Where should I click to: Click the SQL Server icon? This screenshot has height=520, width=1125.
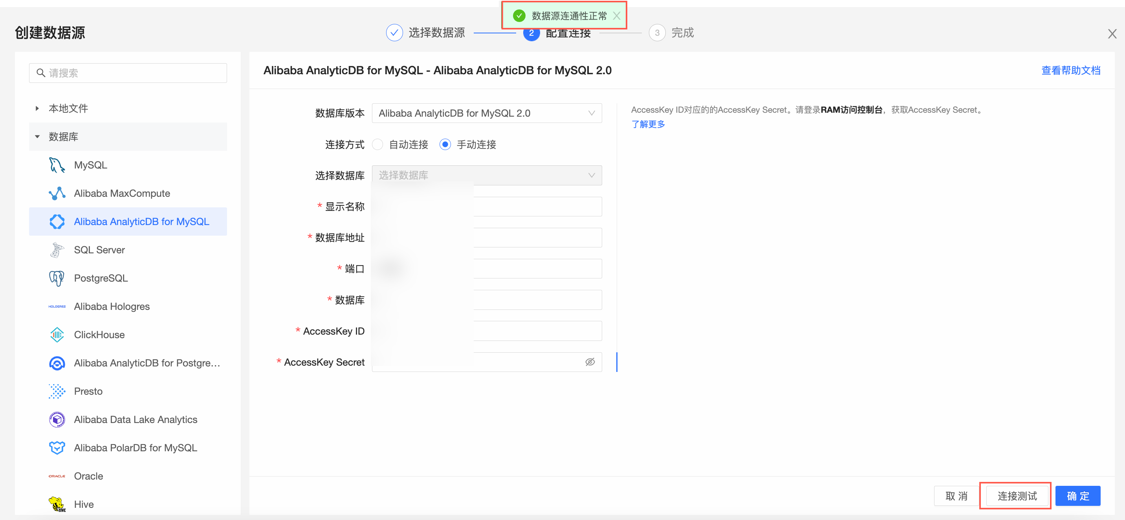(x=57, y=250)
